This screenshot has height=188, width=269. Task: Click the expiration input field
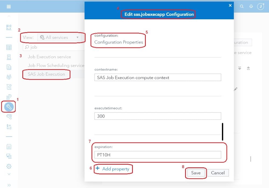(x=158, y=155)
